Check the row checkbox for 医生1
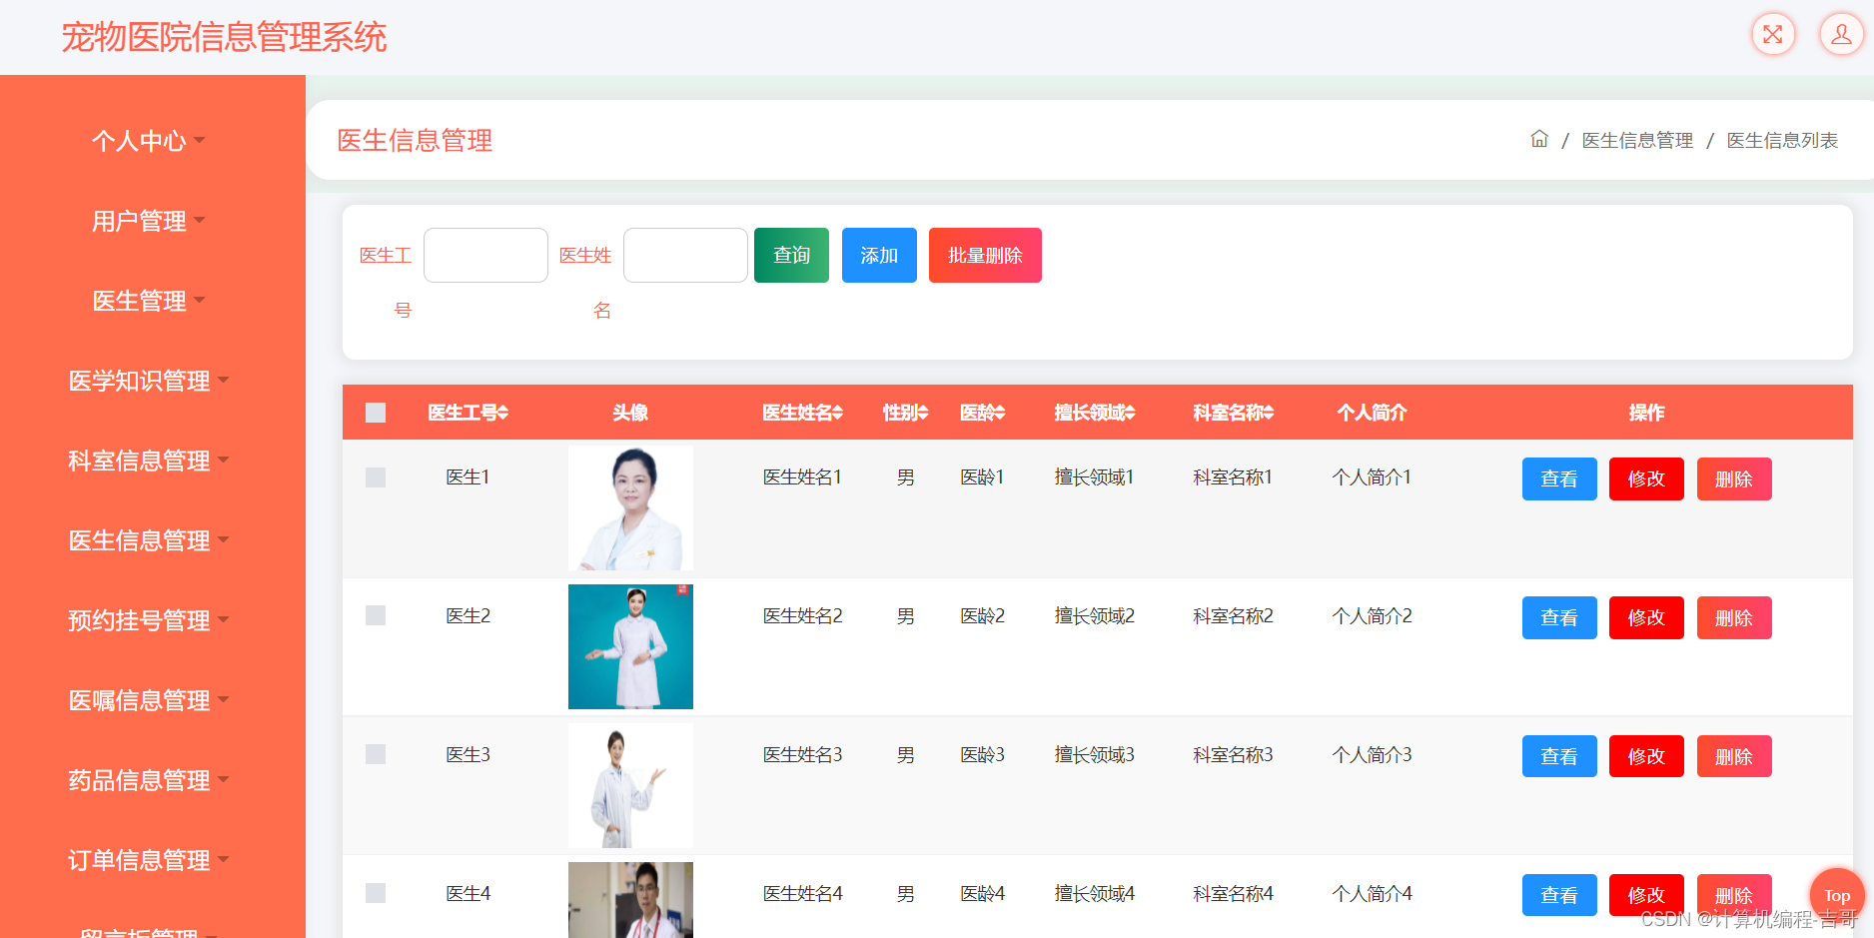This screenshot has height=938, width=1874. (376, 477)
